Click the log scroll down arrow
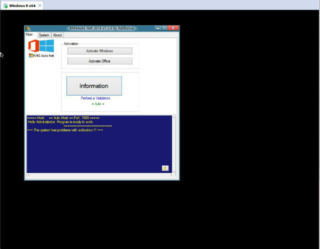Screen dimensions: 320x249 coord(174,171)
